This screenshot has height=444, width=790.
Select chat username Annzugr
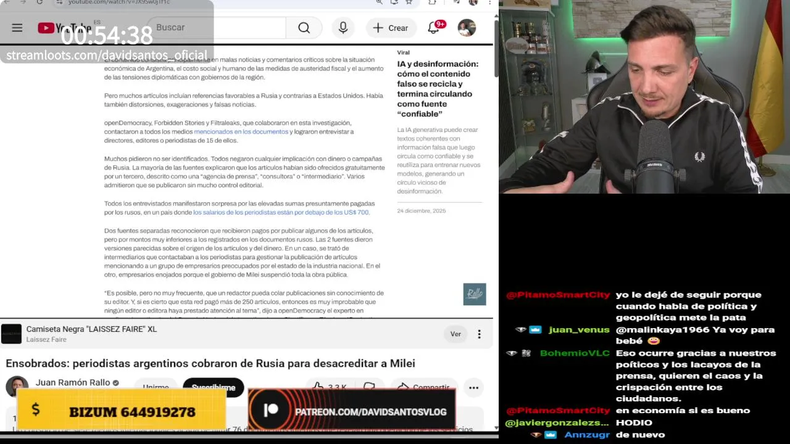pos(586,434)
